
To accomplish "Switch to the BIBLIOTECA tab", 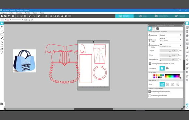I will click(x=162, y=16).
